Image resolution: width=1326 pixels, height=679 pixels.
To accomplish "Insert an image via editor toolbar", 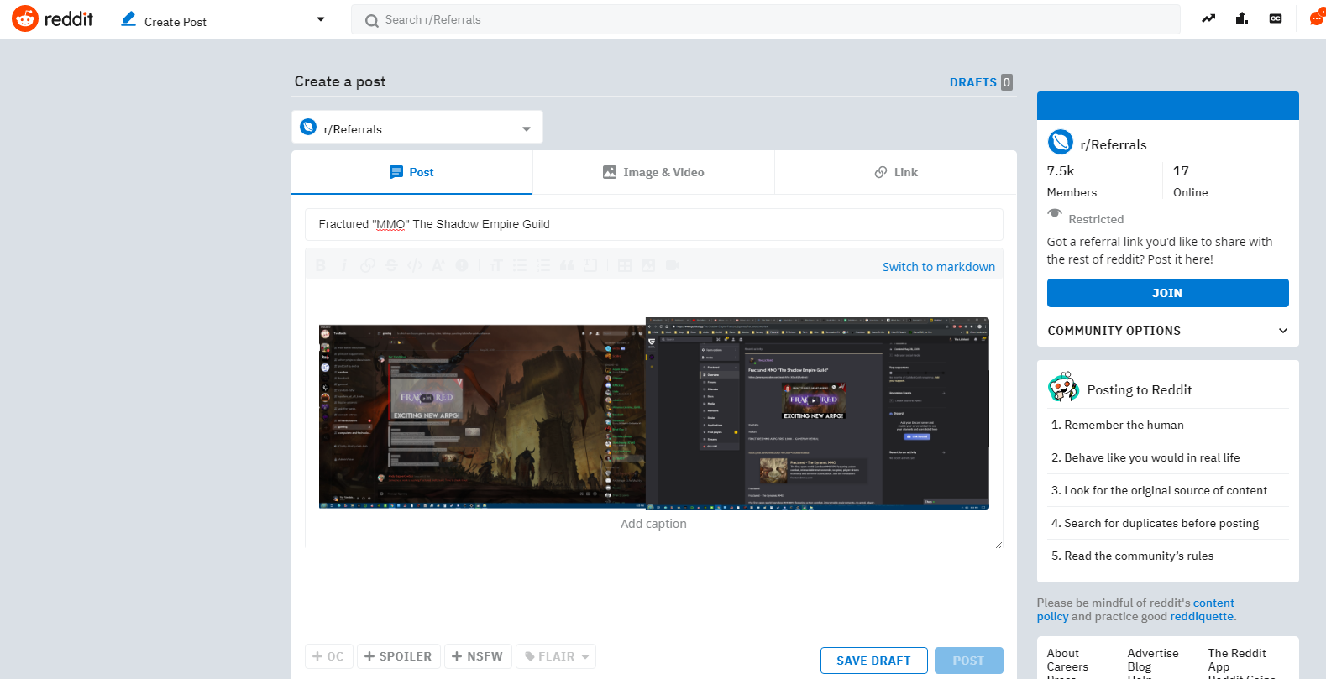I will [x=648, y=265].
